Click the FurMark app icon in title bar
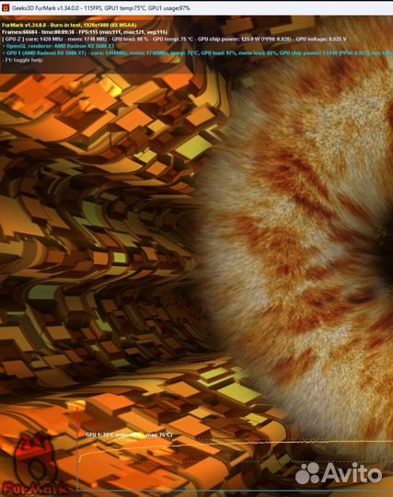Screen dimensions: 393x497 6,8
